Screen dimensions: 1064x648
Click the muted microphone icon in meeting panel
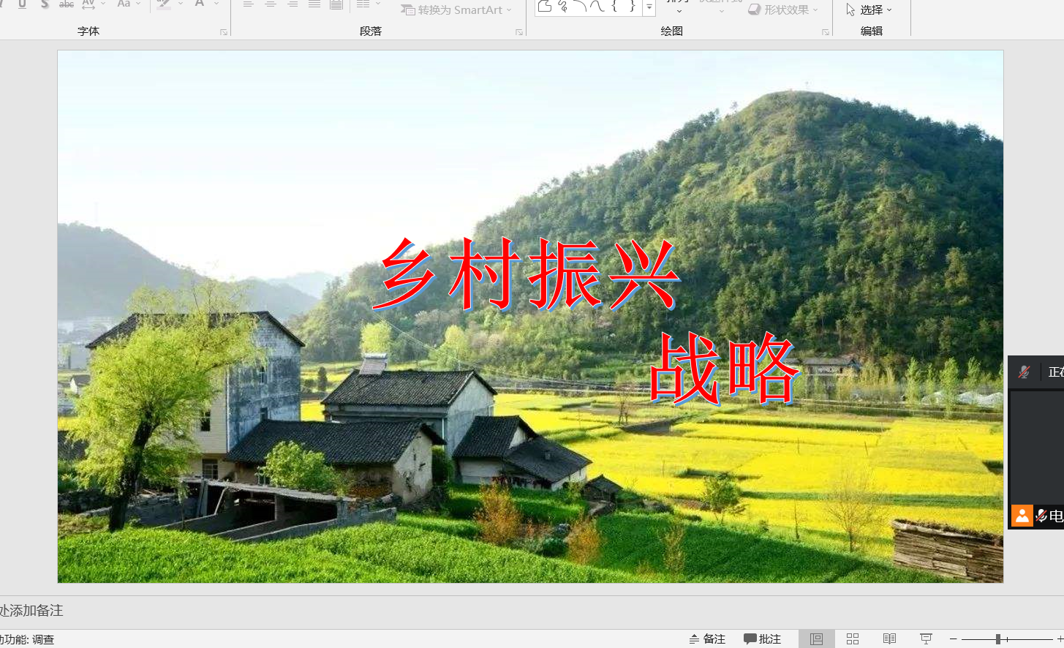(x=1024, y=372)
